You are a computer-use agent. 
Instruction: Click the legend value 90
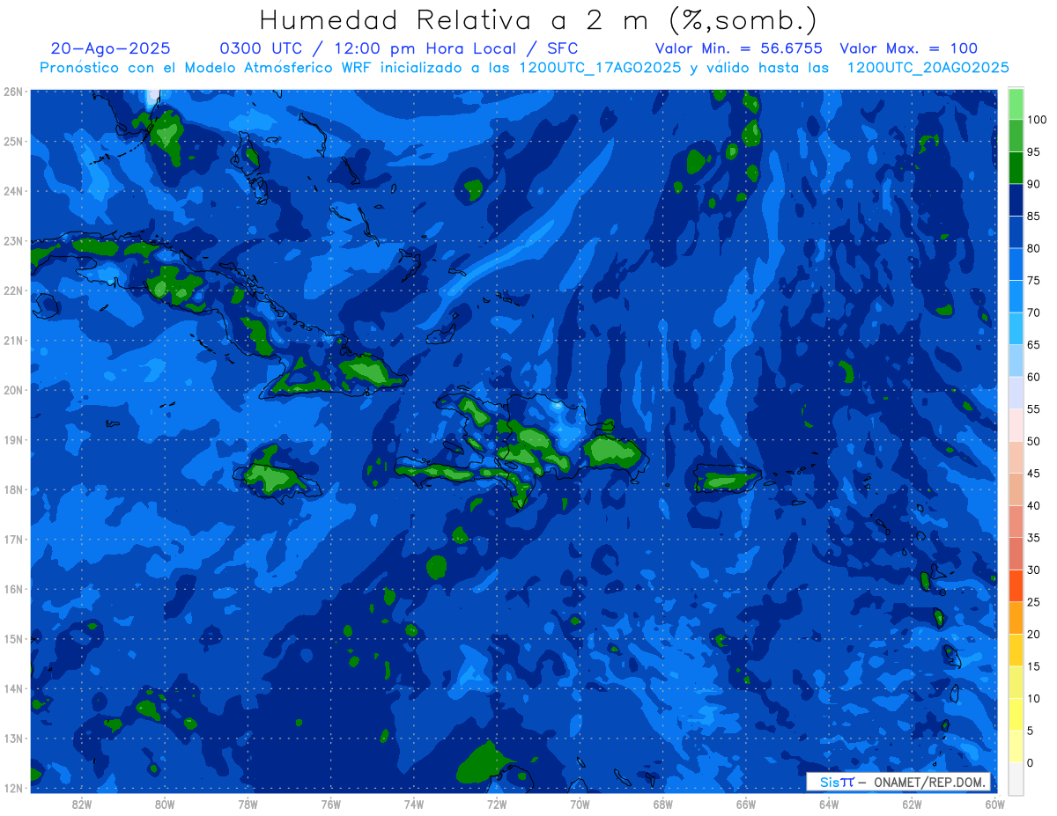[1033, 184]
